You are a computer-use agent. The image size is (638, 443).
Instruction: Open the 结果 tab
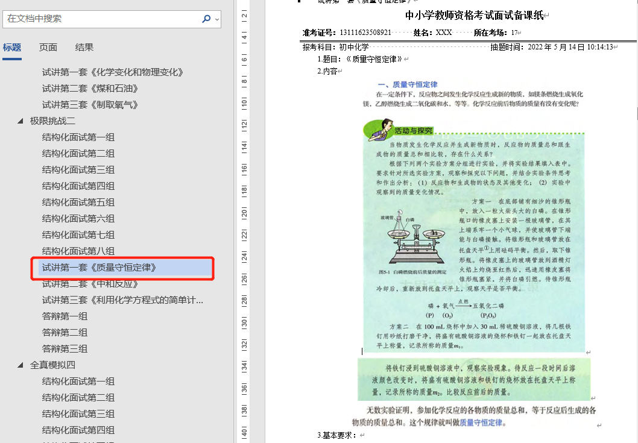[84, 48]
